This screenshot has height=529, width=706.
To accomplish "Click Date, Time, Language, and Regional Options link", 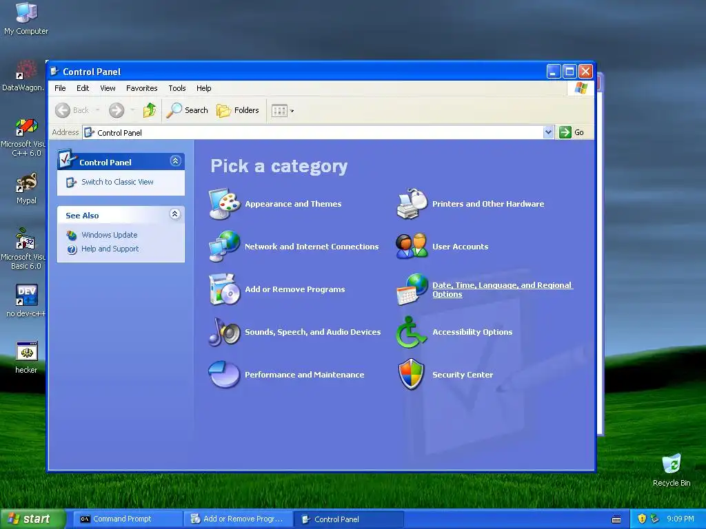I will coord(503,289).
